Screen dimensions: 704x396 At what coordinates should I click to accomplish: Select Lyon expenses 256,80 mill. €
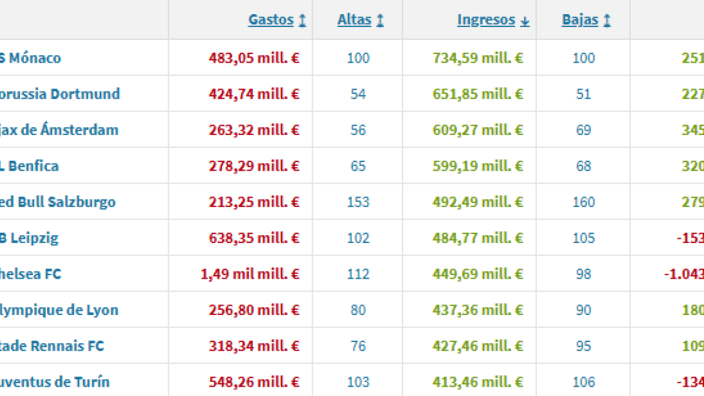254,310
